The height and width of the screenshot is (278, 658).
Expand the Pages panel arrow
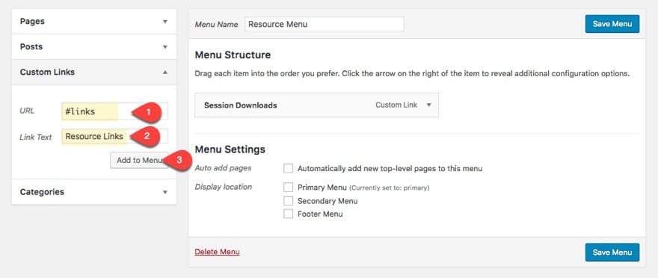coord(165,22)
